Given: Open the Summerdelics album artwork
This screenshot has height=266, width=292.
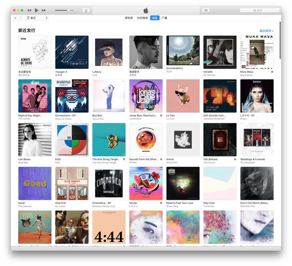Looking at the screenshot, I should click(x=183, y=50).
